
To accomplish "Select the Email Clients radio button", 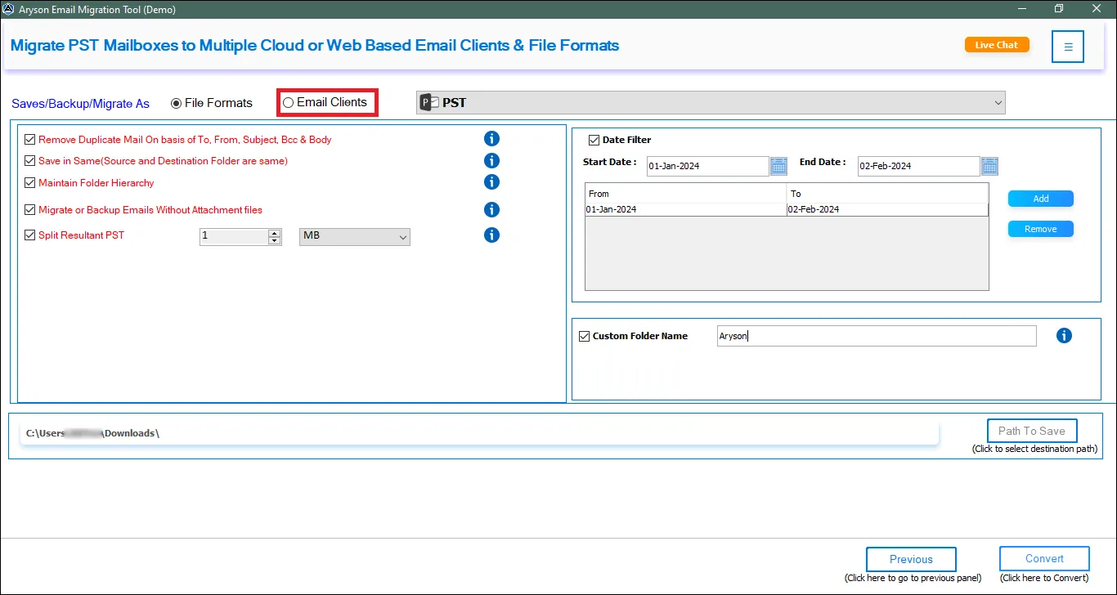I will point(288,102).
